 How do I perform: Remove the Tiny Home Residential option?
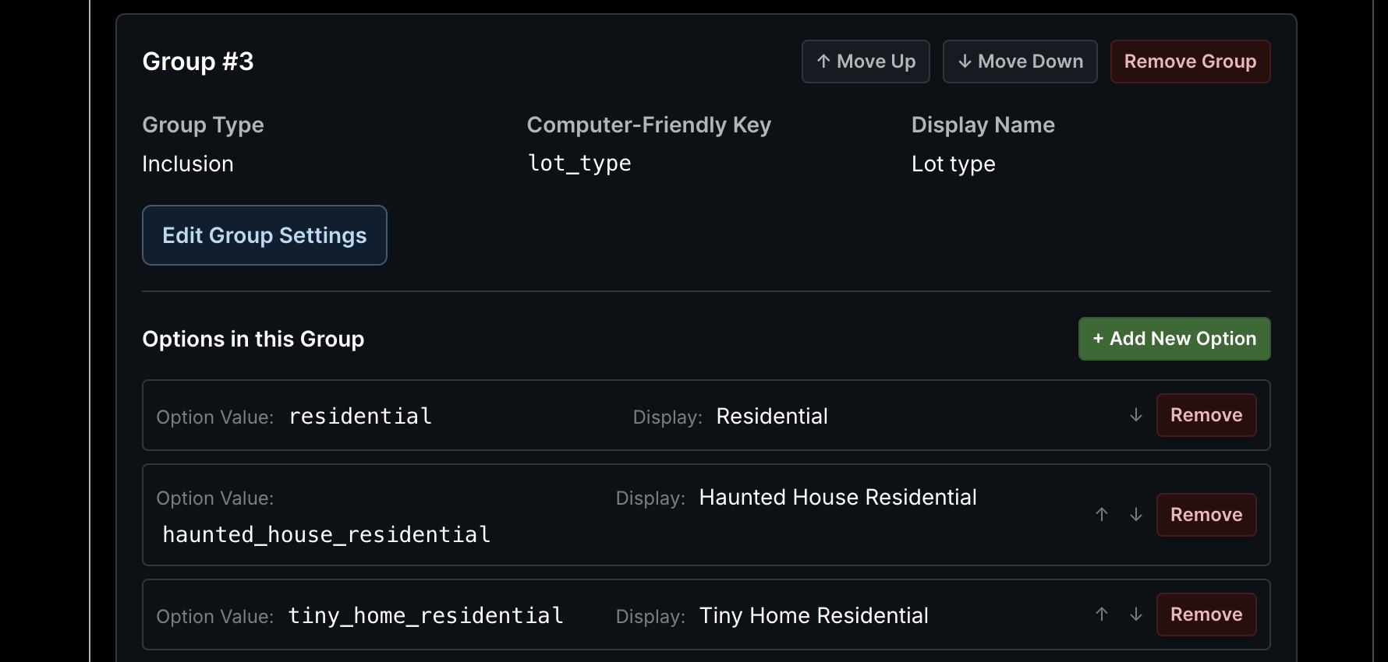[1206, 614]
